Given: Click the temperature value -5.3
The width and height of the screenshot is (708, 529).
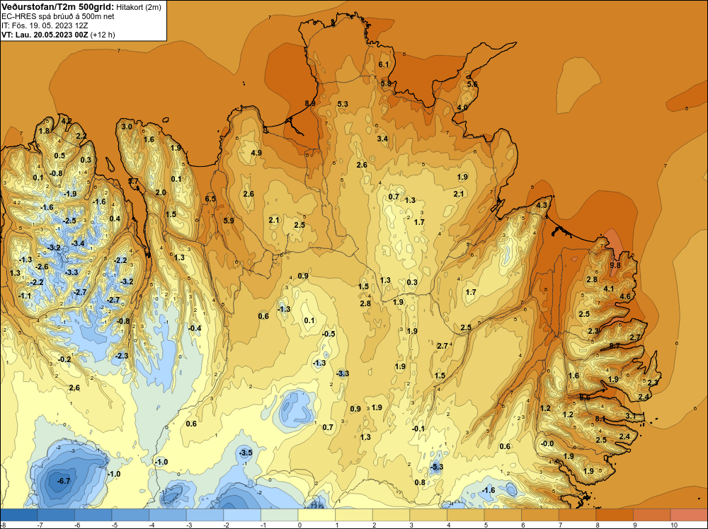Looking at the screenshot, I should coord(436,467).
